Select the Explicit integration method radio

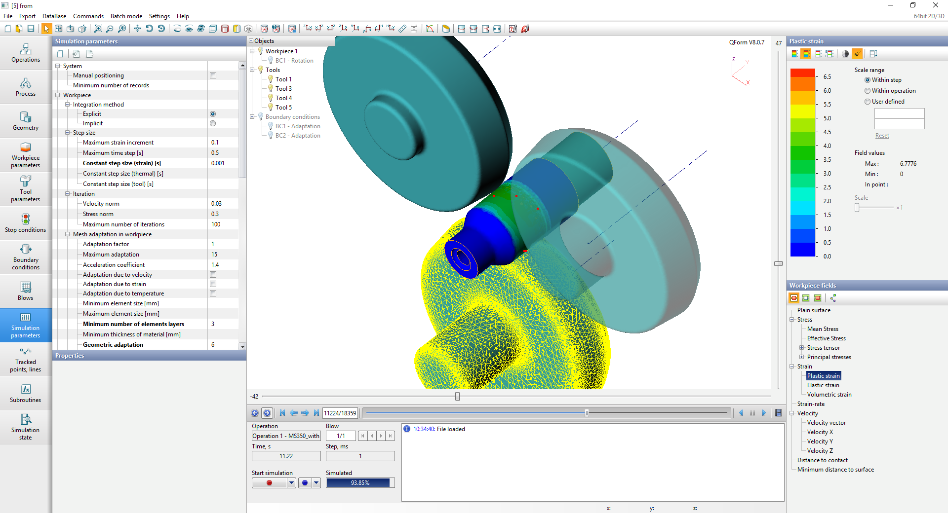pyautogui.click(x=213, y=114)
